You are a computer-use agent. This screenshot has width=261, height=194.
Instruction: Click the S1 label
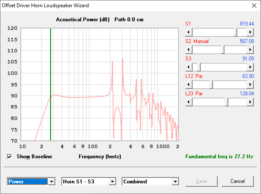pyautogui.click(x=188, y=24)
